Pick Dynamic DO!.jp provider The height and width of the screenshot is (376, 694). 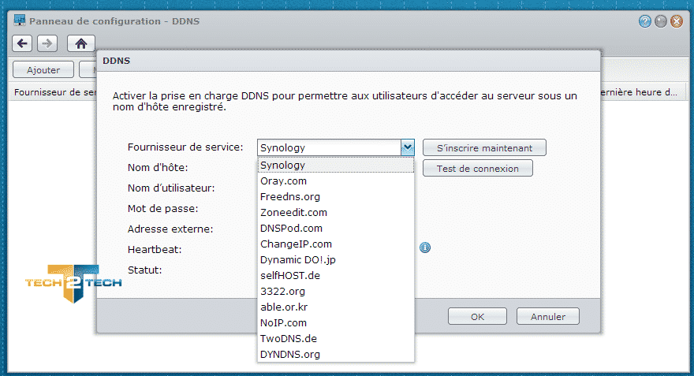point(336,260)
